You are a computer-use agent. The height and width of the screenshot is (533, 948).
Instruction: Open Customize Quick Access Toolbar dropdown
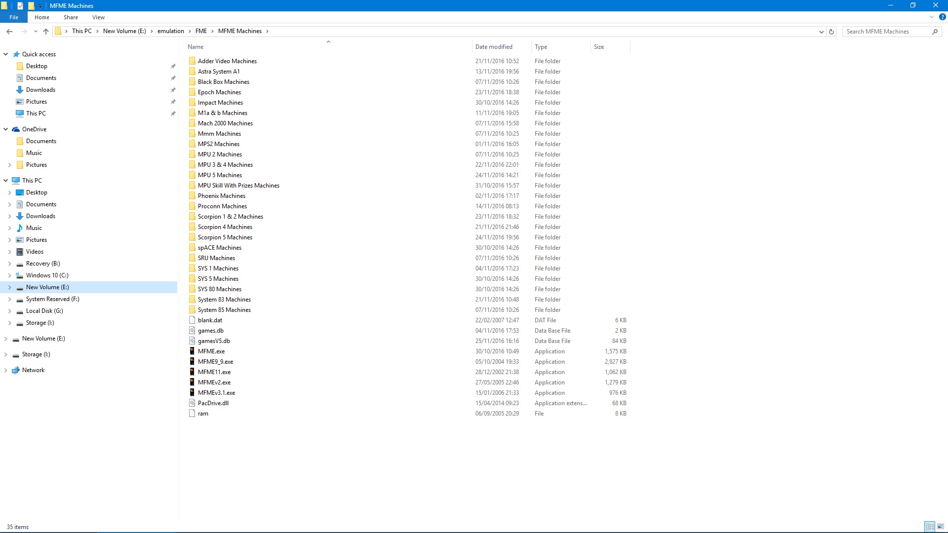(40, 6)
